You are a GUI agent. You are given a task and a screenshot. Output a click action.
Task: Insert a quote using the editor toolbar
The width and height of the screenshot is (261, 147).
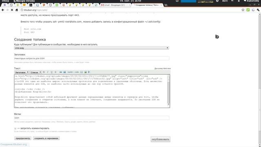click(x=64, y=72)
